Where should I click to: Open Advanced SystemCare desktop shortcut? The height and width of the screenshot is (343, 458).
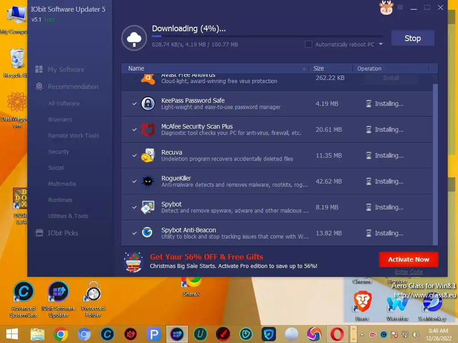24,299
